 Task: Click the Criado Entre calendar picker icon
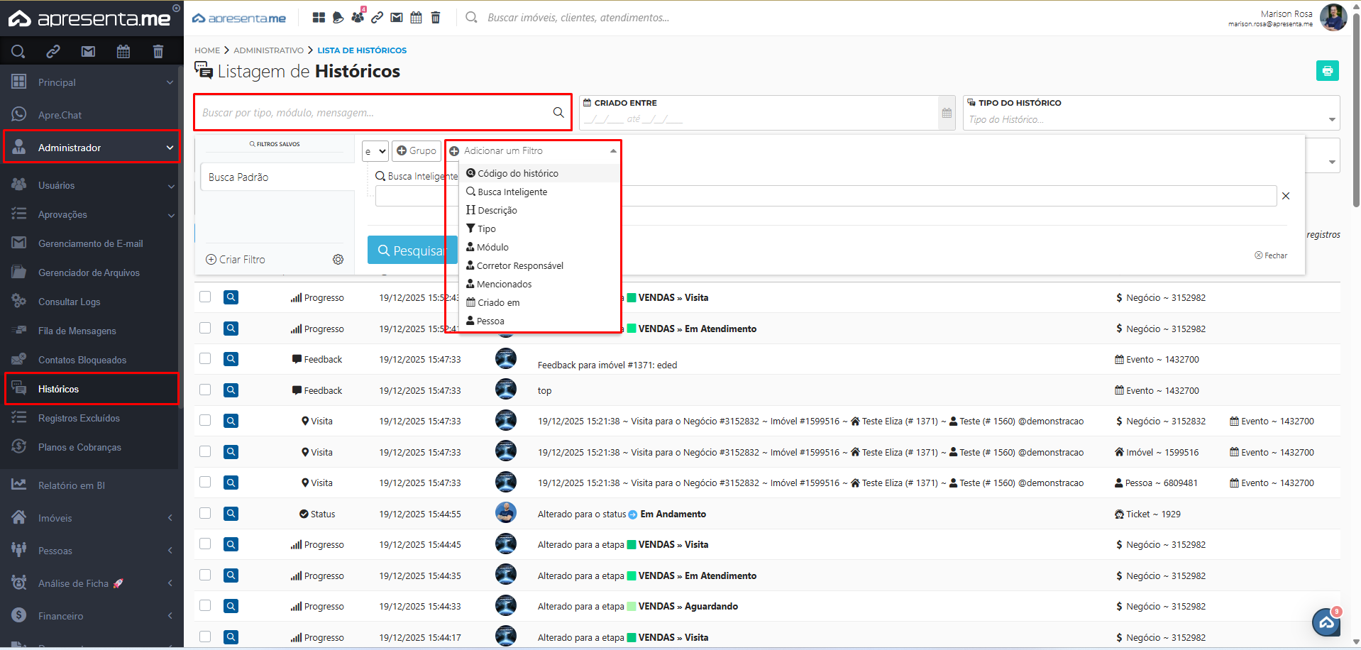(947, 114)
